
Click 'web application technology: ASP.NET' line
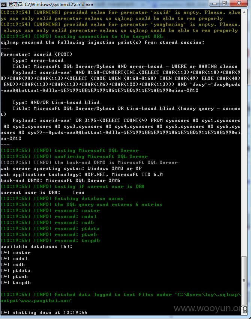click(x=81, y=175)
